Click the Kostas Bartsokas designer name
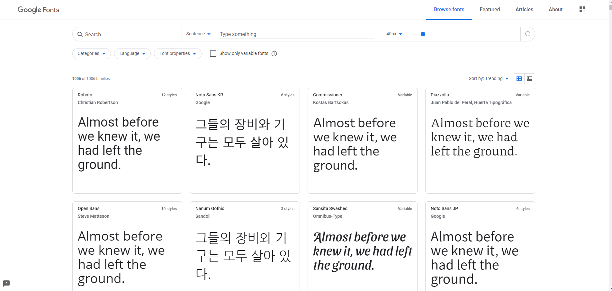612x291 pixels. point(331,102)
